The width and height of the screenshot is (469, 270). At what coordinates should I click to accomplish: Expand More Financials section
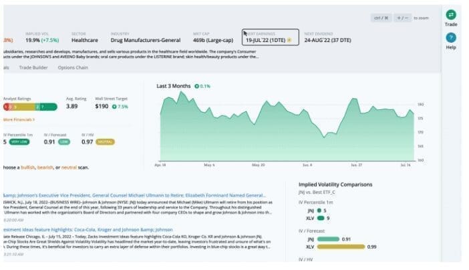coord(18,119)
